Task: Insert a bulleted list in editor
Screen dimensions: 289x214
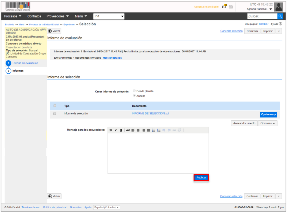Action: click(x=154, y=130)
